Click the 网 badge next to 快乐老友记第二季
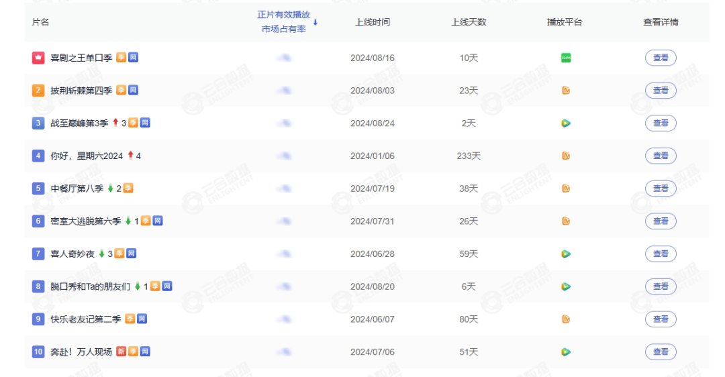 click(x=142, y=319)
